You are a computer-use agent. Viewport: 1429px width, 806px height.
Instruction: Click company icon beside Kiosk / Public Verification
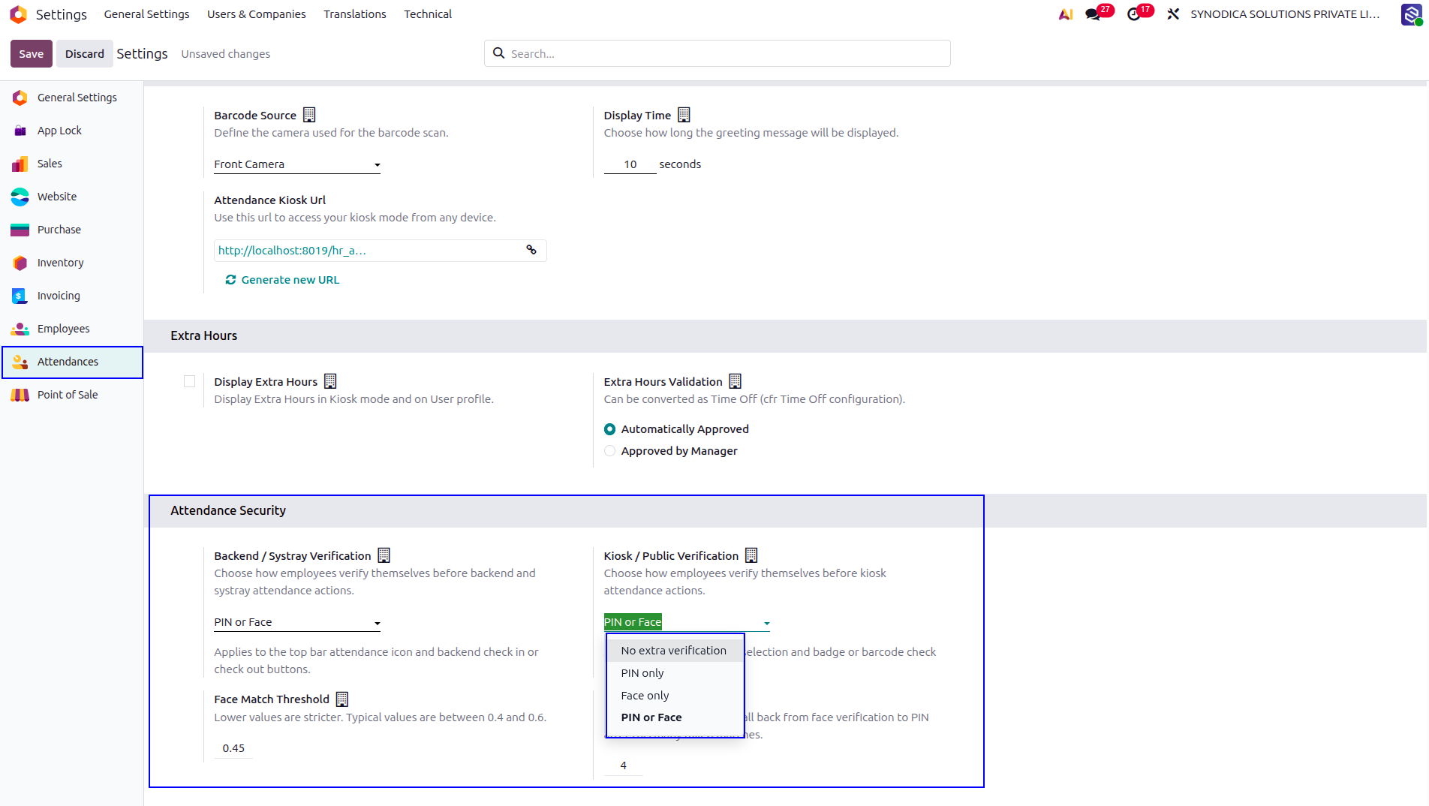[x=751, y=555]
